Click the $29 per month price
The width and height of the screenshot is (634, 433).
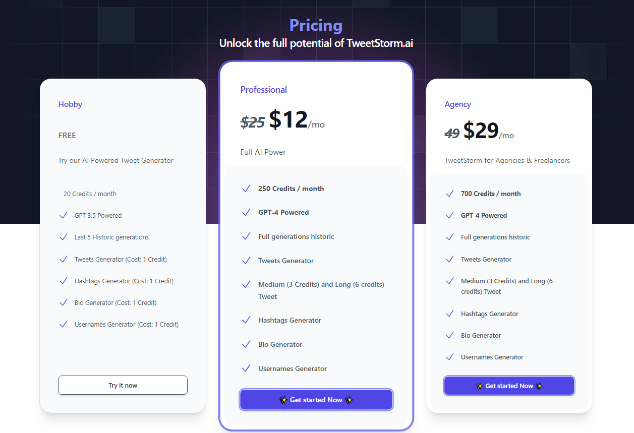pyautogui.click(x=488, y=131)
